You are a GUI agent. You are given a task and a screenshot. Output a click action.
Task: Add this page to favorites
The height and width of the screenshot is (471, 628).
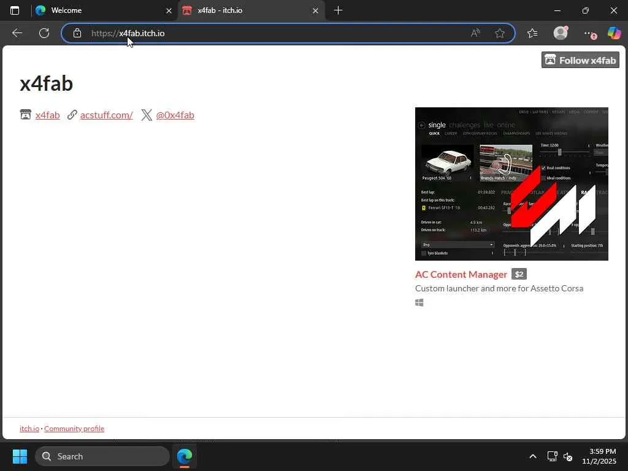499,33
